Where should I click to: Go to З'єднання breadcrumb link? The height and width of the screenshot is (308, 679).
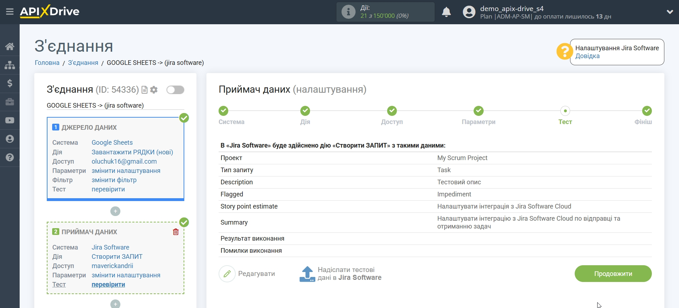click(83, 63)
